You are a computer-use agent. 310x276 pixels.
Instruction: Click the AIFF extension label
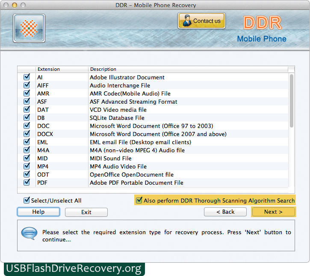(x=43, y=85)
